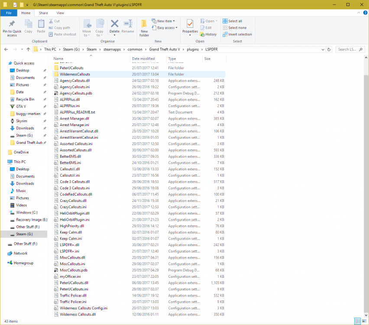Select the Copy icon on the Clipboard group

(28, 26)
